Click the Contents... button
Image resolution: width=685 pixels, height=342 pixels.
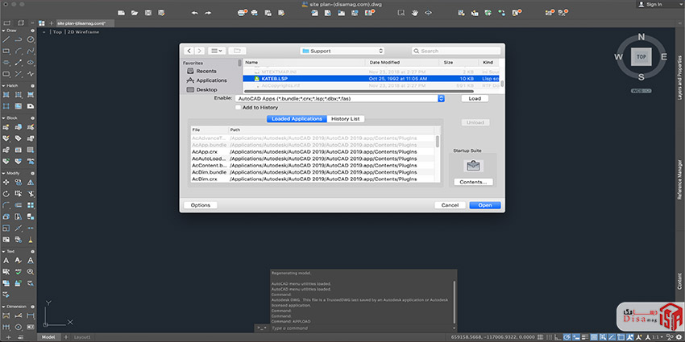coord(472,182)
